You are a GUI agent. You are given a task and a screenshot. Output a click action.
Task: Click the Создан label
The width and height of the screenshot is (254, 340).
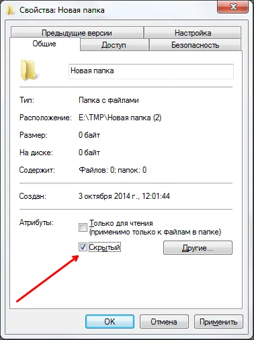pos(33,196)
